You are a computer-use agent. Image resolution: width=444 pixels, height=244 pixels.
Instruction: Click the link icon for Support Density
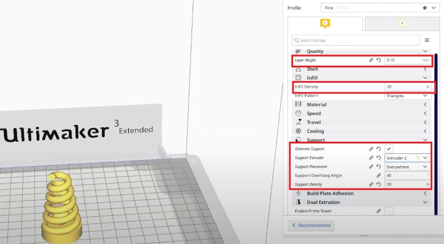(371, 185)
